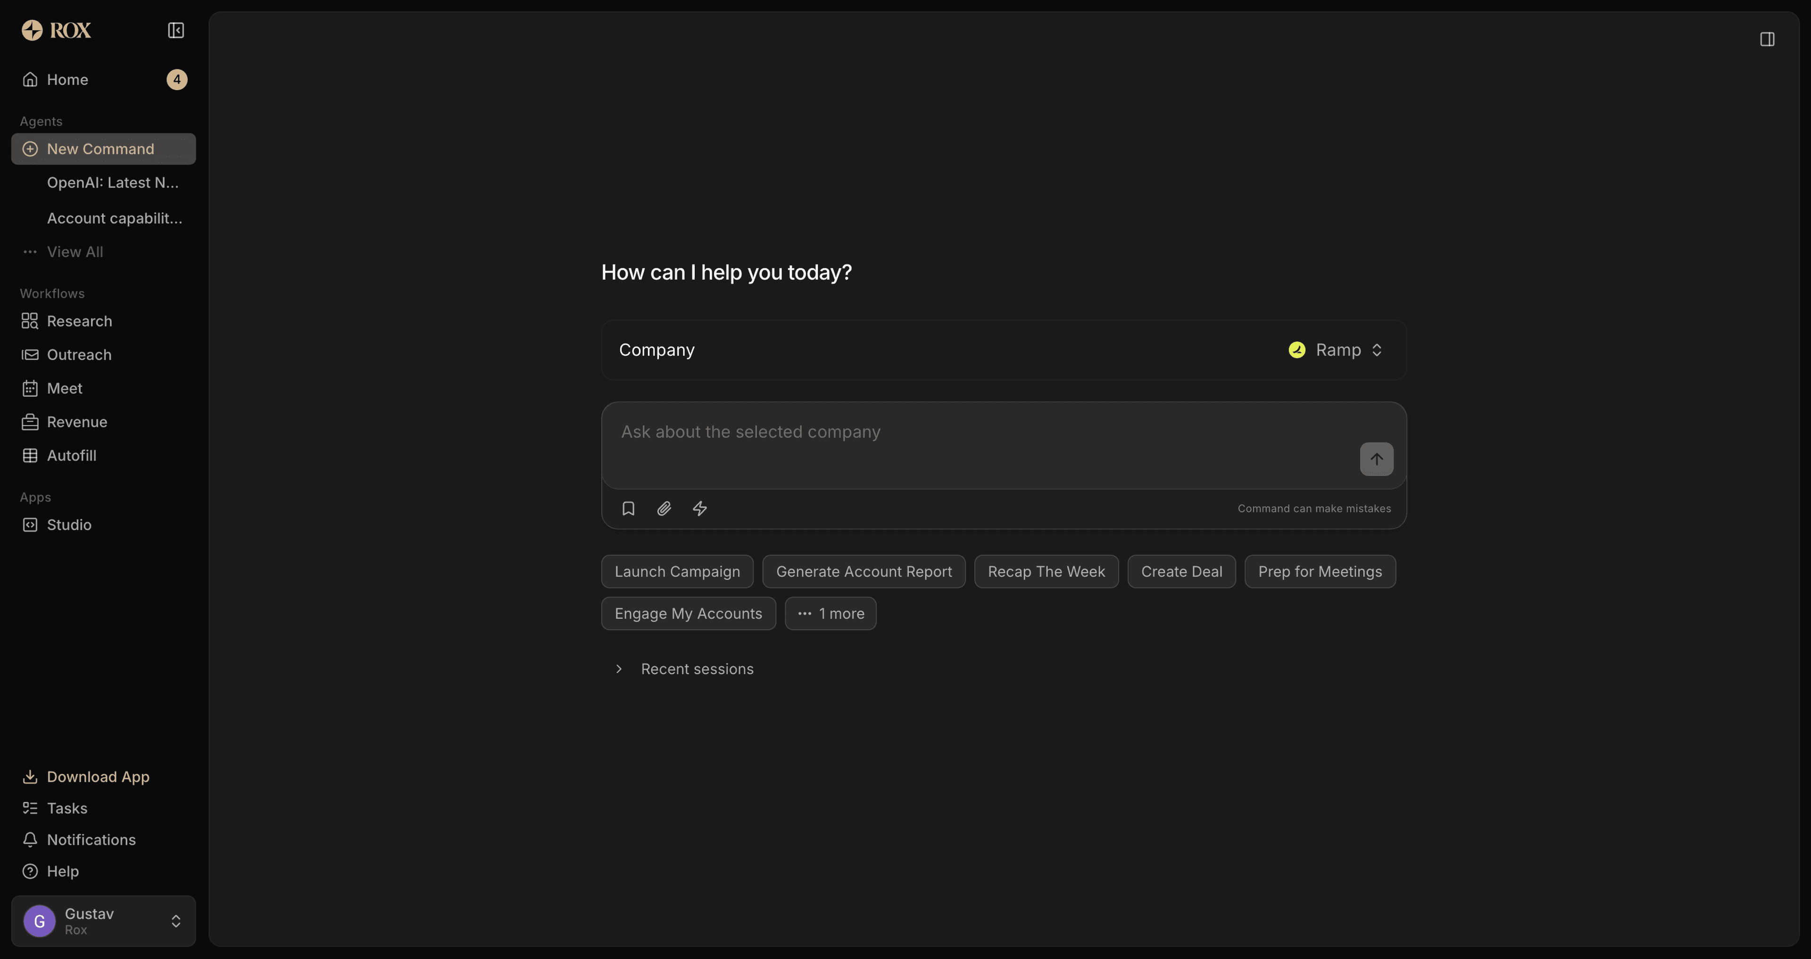The width and height of the screenshot is (1811, 959).
Task: Open the Research workflow
Action: tap(79, 321)
